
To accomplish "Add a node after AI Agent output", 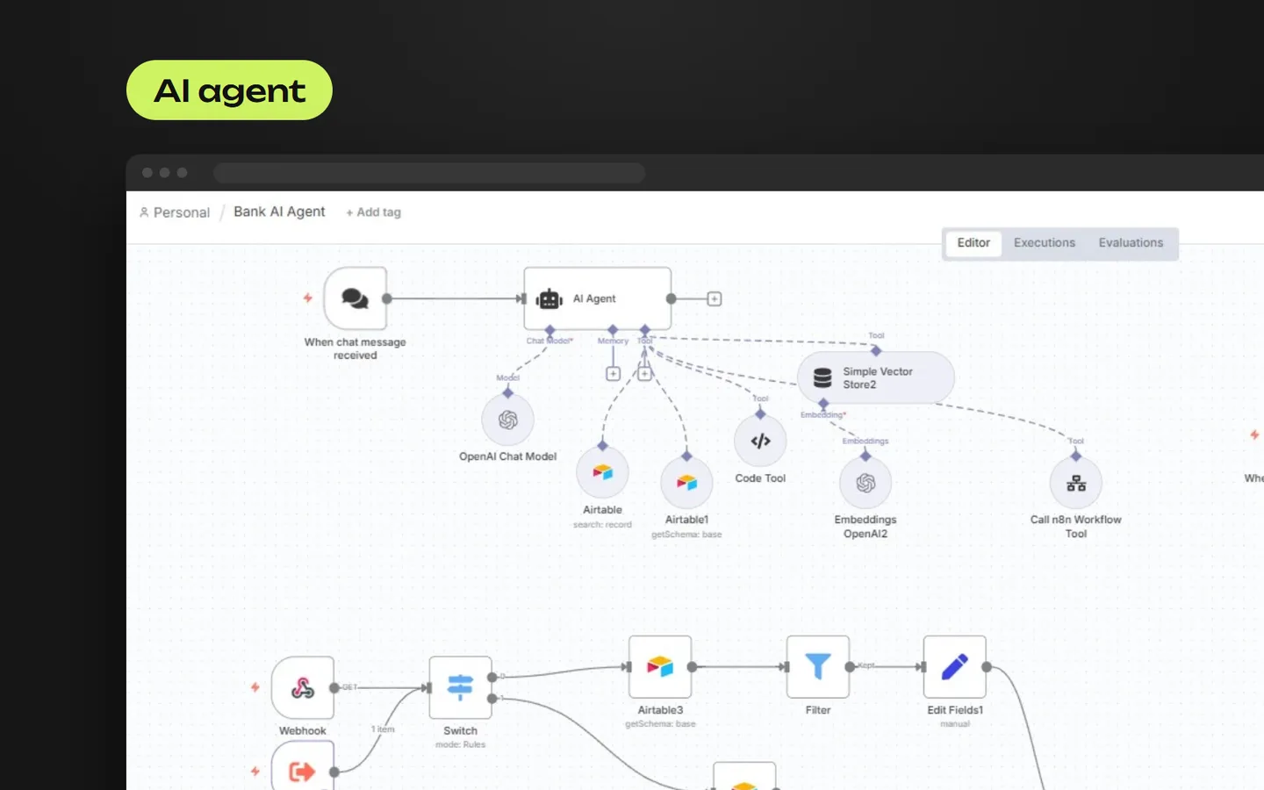I will [x=715, y=299].
